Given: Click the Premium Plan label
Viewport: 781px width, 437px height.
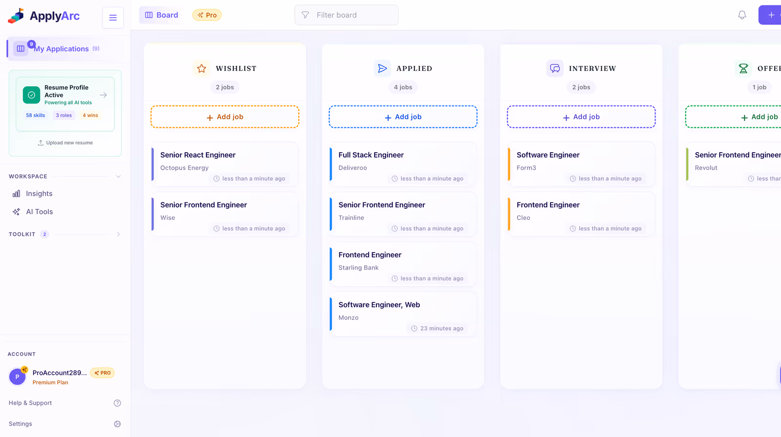Looking at the screenshot, I should (x=50, y=382).
